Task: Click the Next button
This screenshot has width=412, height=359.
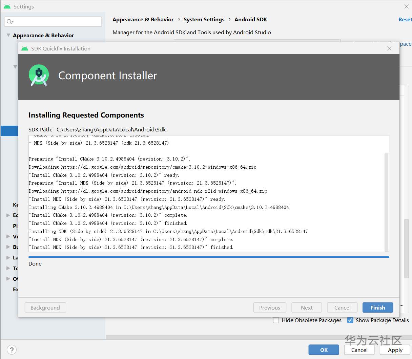Action: [307, 308]
